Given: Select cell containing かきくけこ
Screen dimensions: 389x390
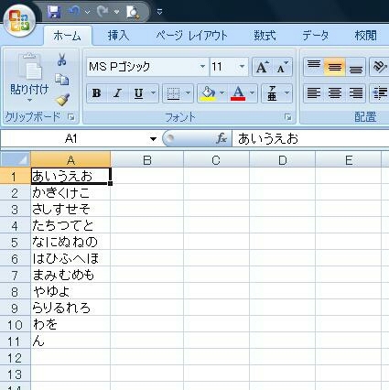Looking at the screenshot, I should [70, 192].
